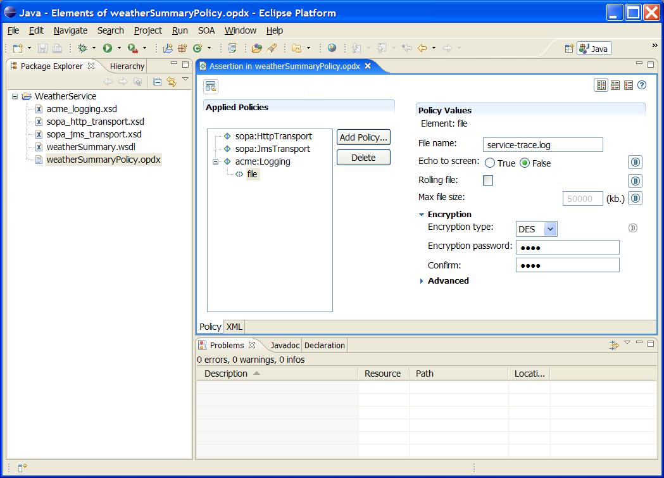Image resolution: width=664 pixels, height=478 pixels.
Task: Open the SOA menu
Action: (206, 30)
